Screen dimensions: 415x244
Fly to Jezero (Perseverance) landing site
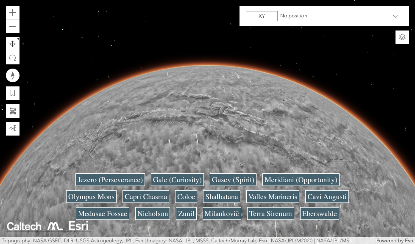coord(110,180)
